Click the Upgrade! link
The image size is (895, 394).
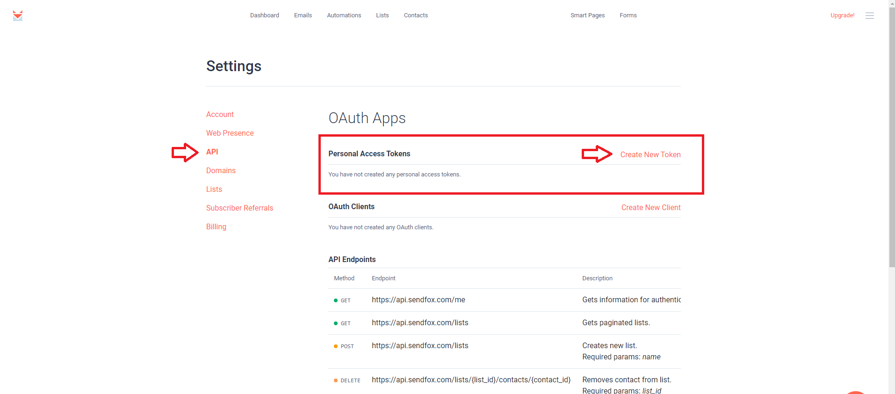tap(842, 15)
